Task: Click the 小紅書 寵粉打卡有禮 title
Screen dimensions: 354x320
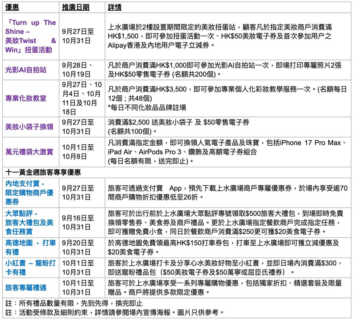Action: pyautogui.click(x=31, y=267)
